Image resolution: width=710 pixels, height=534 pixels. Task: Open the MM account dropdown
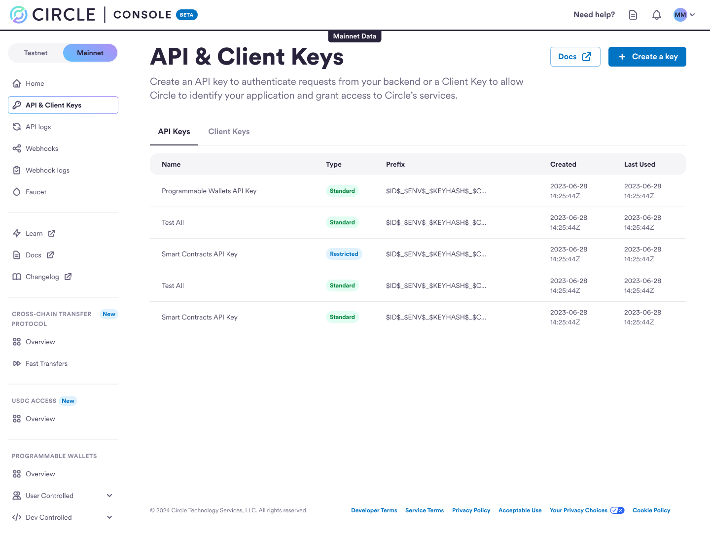pyautogui.click(x=684, y=15)
